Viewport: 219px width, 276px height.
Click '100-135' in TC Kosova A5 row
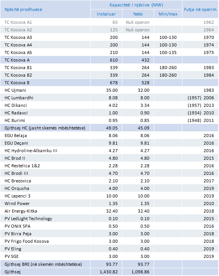(x=168, y=52)
